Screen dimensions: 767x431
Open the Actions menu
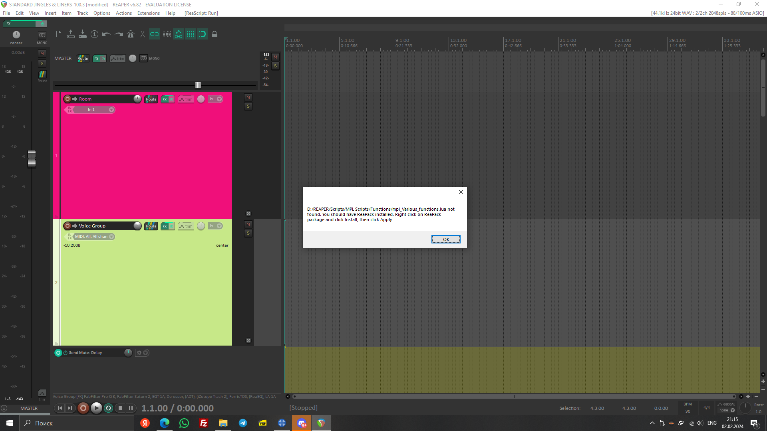tap(123, 13)
